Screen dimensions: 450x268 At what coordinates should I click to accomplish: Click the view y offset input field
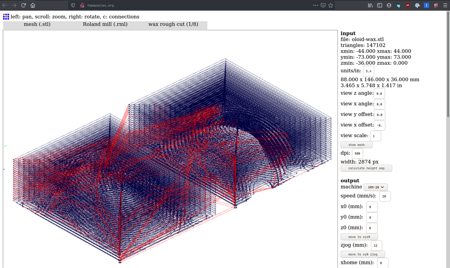click(x=380, y=115)
